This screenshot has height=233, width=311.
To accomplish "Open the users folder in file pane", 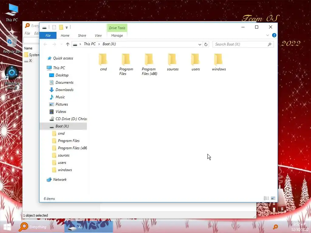I will (196, 62).
